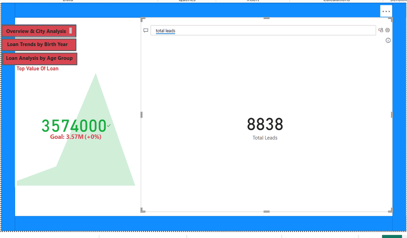Open the Q&A settings gear
This screenshot has height=238, width=407.
388,30
